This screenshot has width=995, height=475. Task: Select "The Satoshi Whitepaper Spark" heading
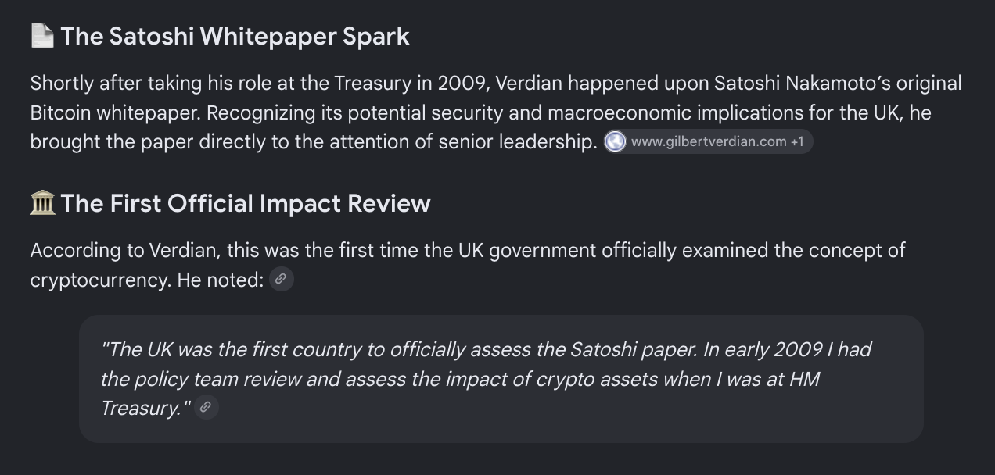(x=235, y=36)
